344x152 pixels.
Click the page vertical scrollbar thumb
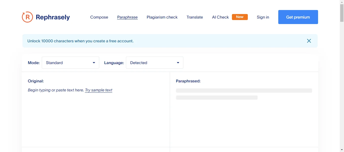click(342, 13)
